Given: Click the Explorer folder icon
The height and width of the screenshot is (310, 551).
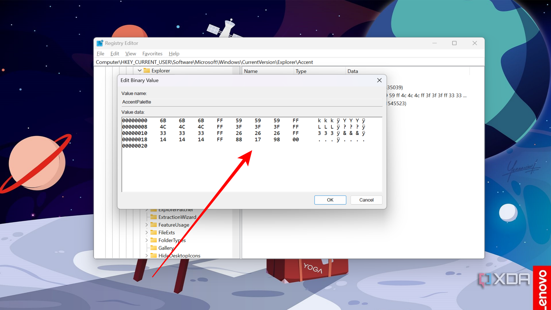Looking at the screenshot, I should pyautogui.click(x=147, y=70).
